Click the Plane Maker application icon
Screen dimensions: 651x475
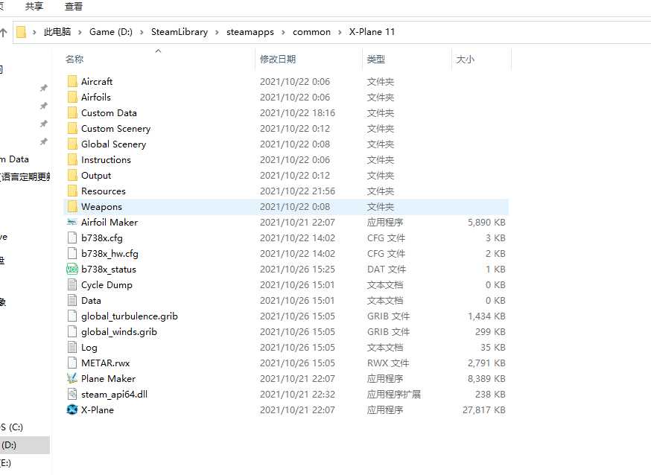(x=72, y=378)
